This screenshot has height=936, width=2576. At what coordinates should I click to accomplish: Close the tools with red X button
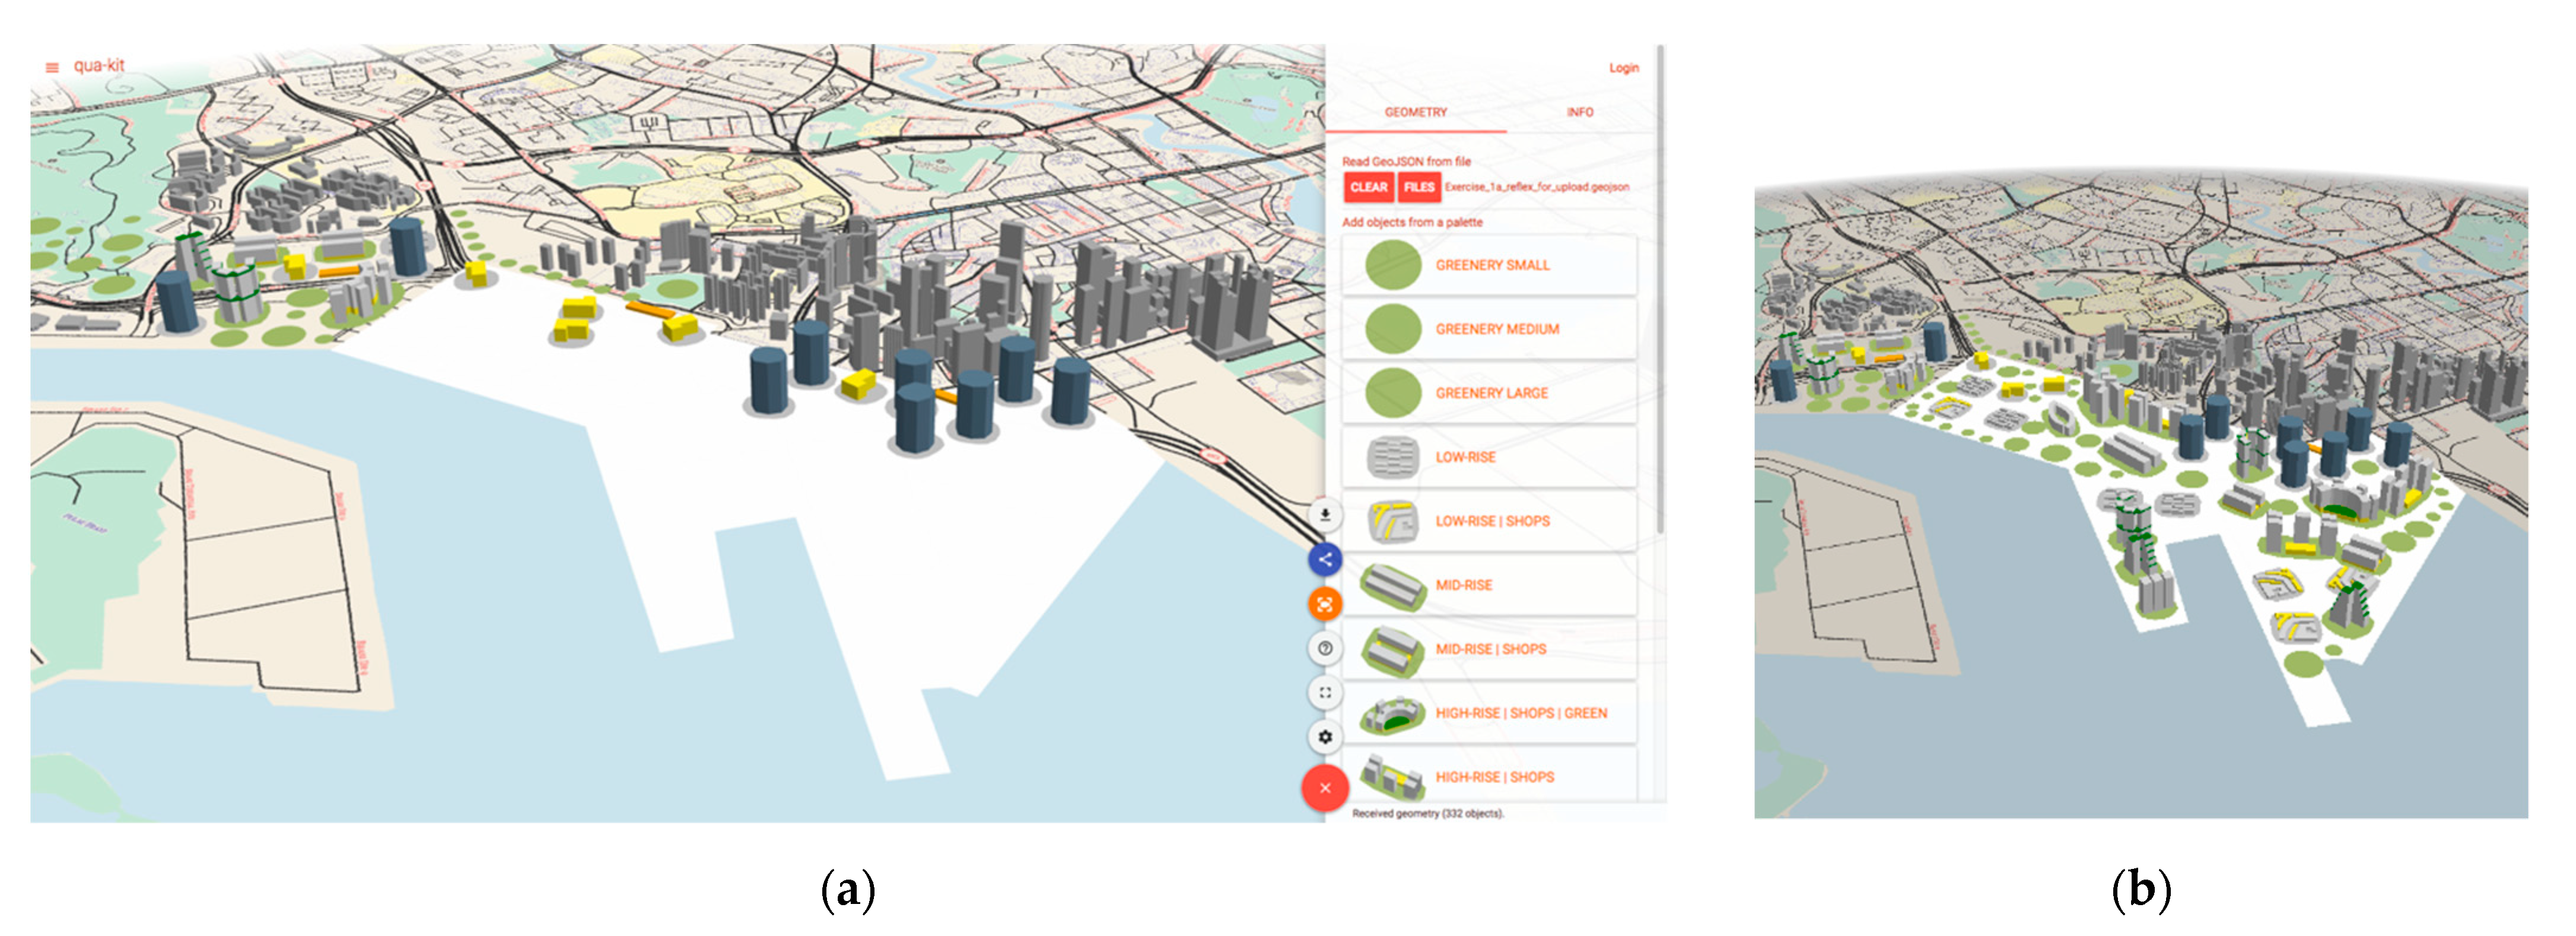pyautogui.click(x=1325, y=788)
